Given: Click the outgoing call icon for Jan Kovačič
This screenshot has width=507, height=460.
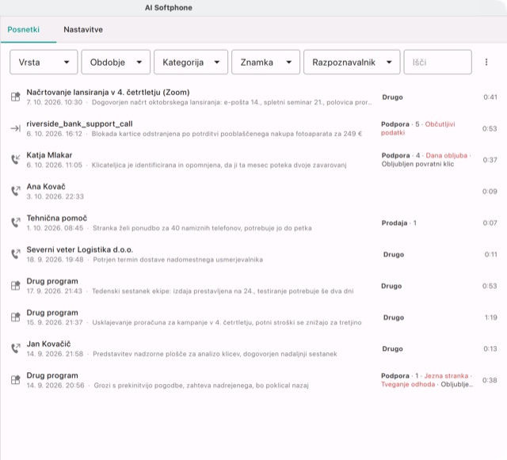Looking at the screenshot, I should 16,348.
